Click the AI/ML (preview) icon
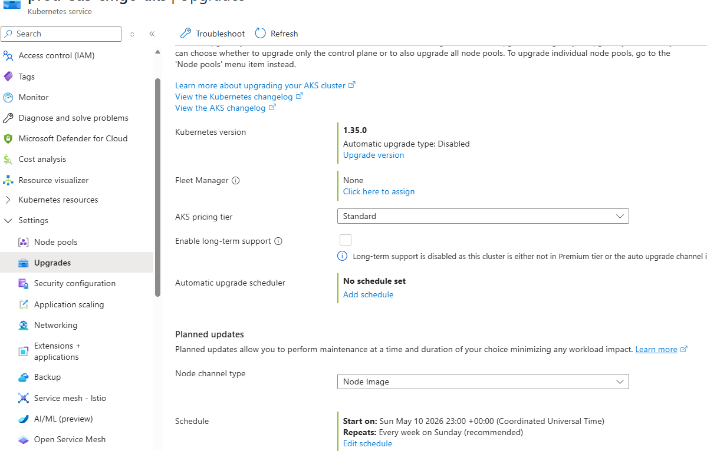The height and width of the screenshot is (451, 707). (x=24, y=419)
